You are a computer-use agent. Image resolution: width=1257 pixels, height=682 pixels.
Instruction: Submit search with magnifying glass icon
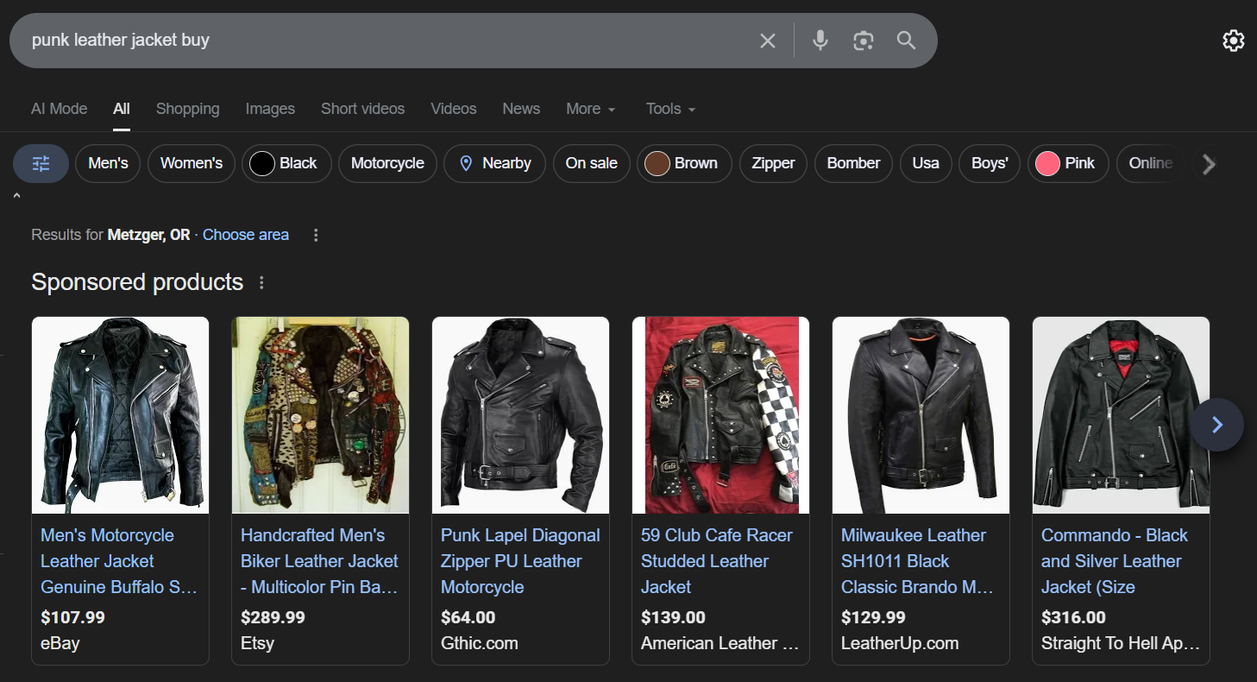click(x=906, y=41)
